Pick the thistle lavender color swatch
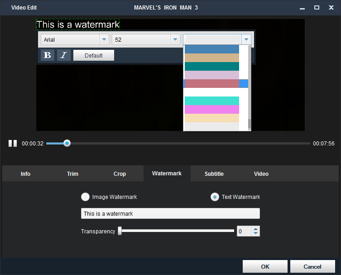Viewport: 341px width, 275px height. (x=212, y=75)
